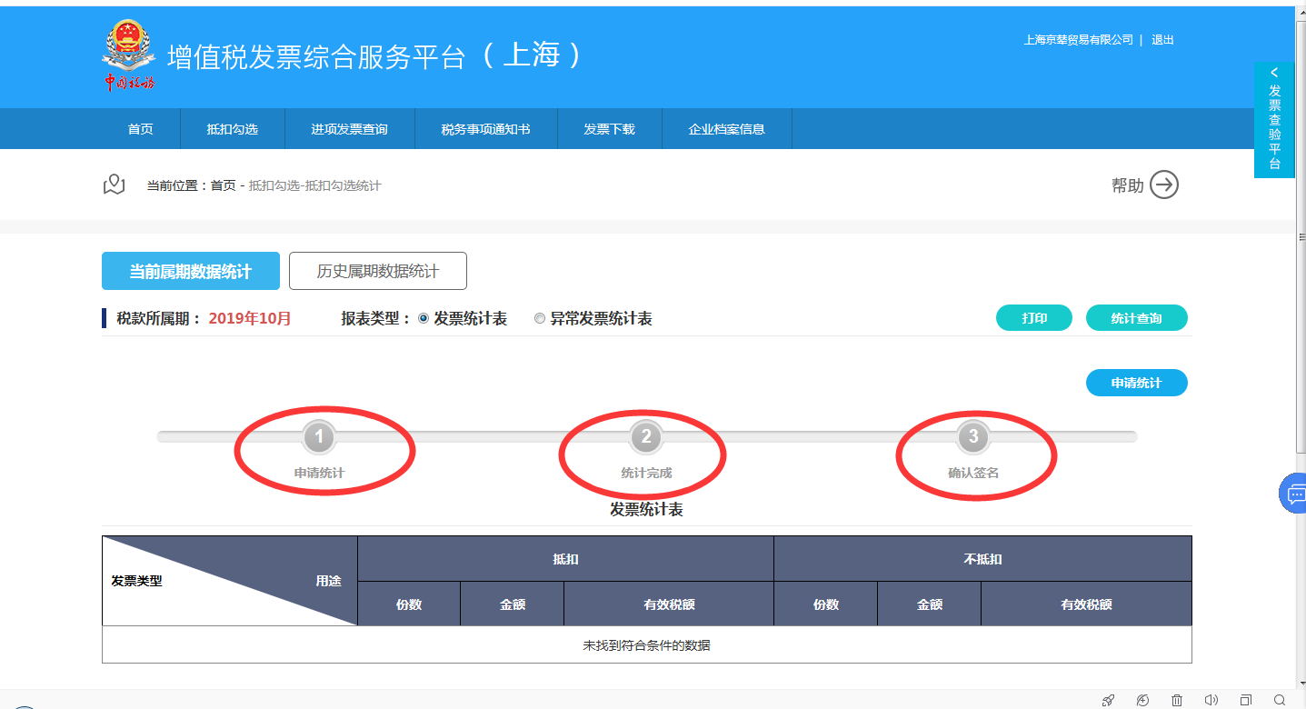Click the trash can icon in status bar

click(1177, 700)
